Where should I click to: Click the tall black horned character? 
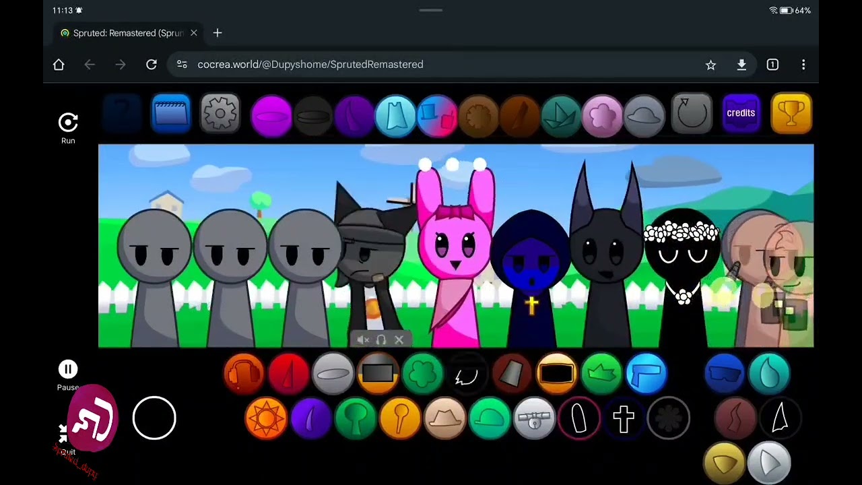click(606, 256)
